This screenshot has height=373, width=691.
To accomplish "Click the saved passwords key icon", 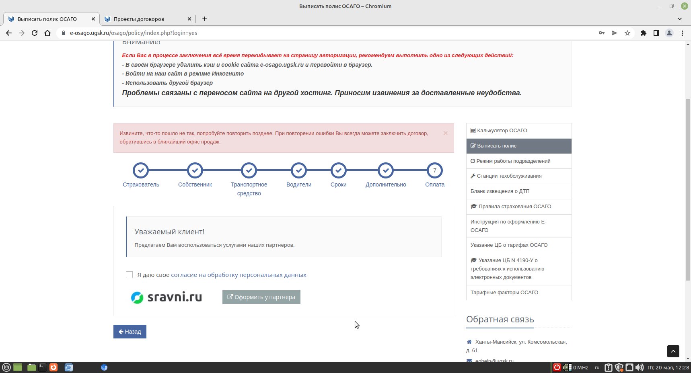I will click(x=602, y=33).
